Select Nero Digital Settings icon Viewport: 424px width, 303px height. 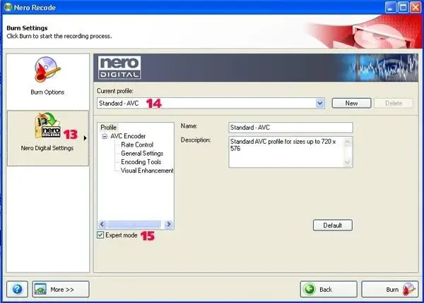[x=47, y=125]
